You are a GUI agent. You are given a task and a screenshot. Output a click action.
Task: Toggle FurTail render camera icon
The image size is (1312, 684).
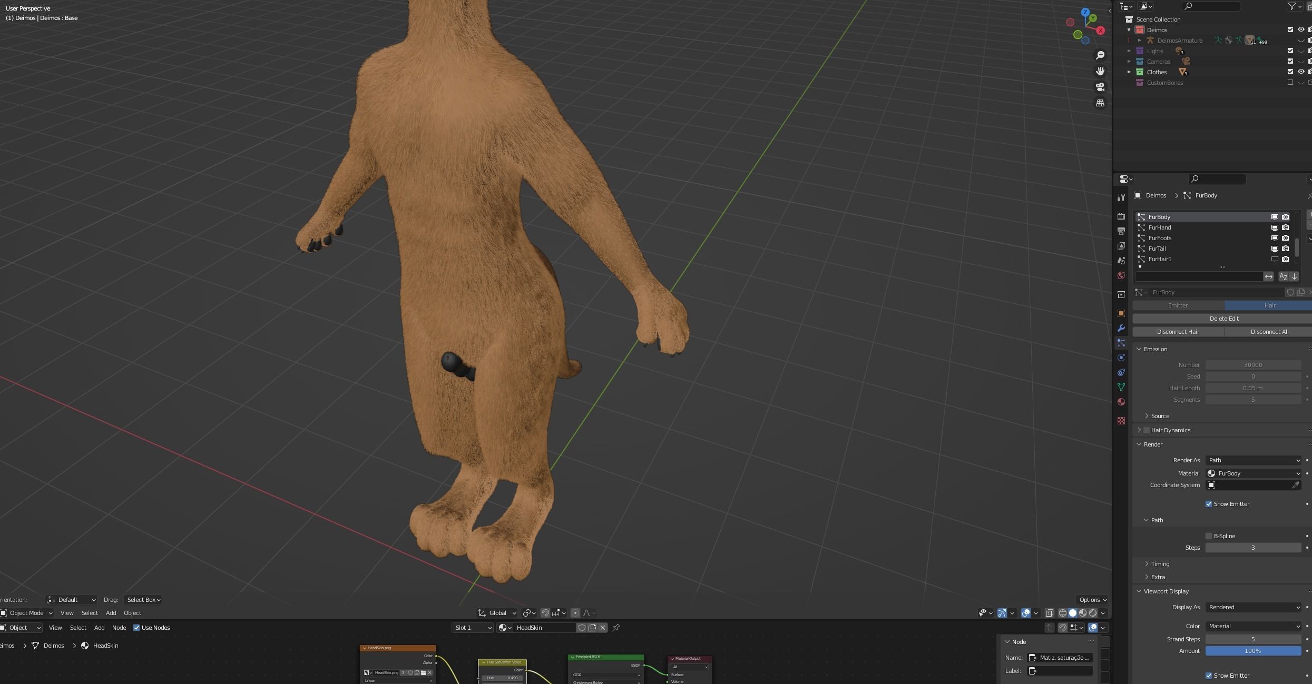pyautogui.click(x=1286, y=249)
